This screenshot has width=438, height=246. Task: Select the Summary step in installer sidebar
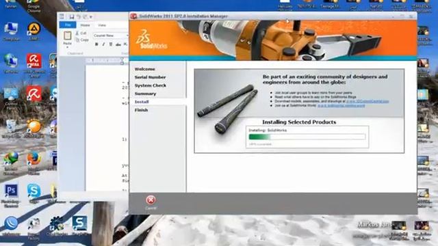(145, 94)
